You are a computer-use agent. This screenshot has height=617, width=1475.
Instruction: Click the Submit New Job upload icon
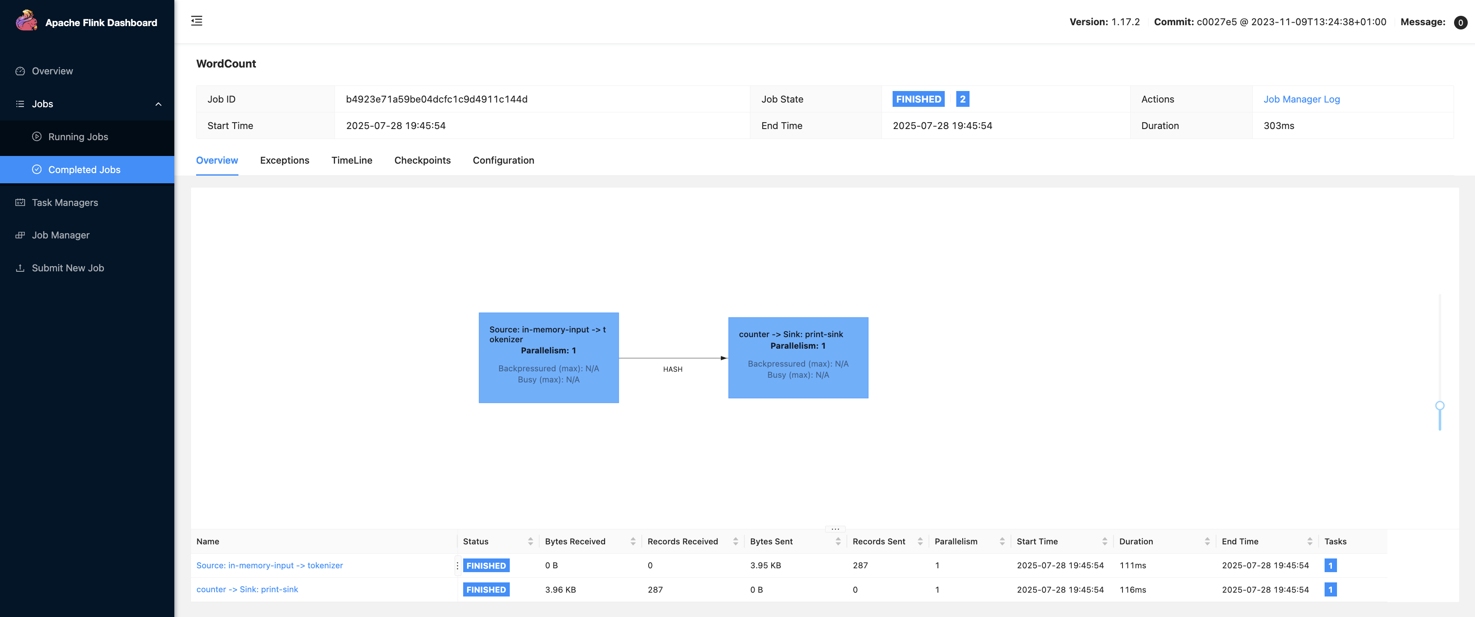coord(20,268)
